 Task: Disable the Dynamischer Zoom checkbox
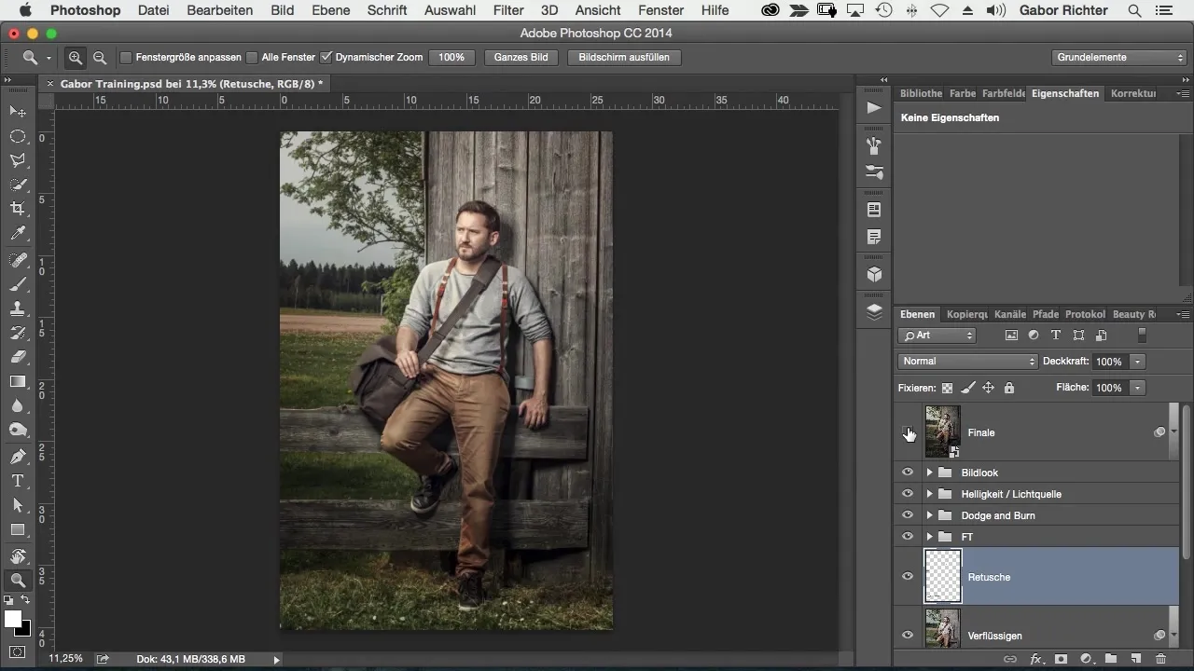click(x=326, y=58)
